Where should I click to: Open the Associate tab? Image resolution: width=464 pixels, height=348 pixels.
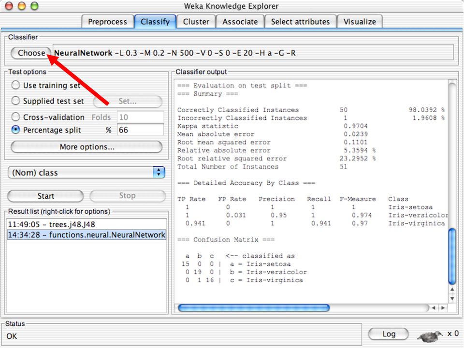click(240, 22)
